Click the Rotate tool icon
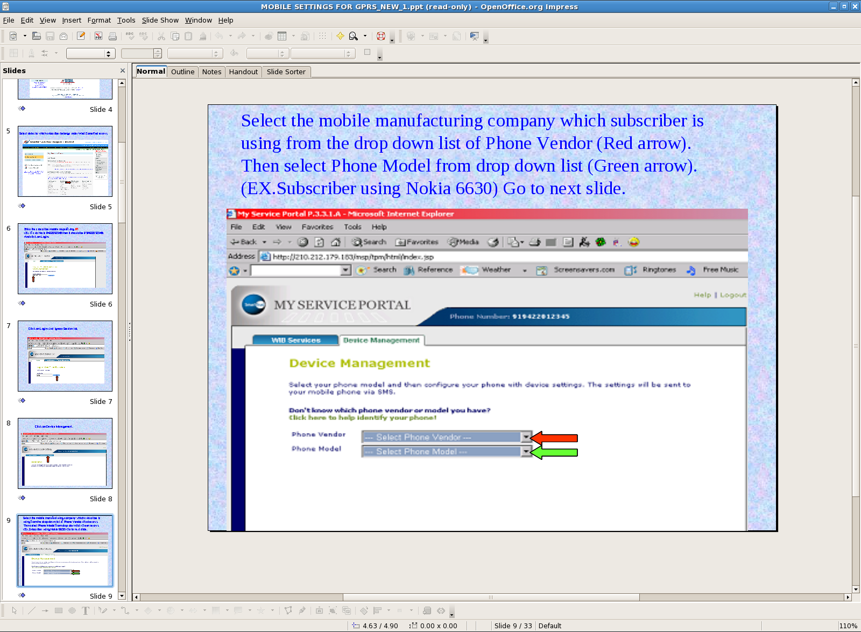This screenshot has height=632, width=861. click(x=364, y=610)
